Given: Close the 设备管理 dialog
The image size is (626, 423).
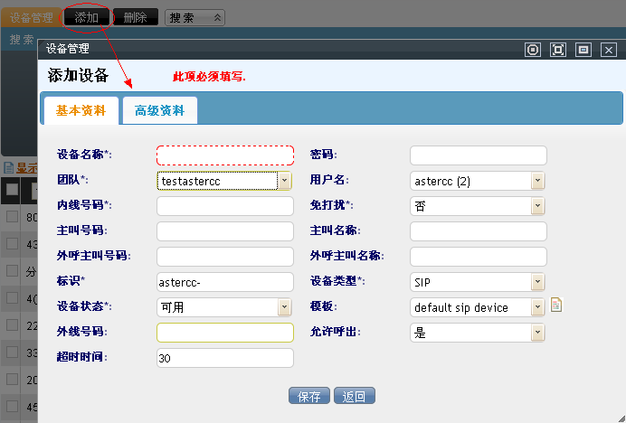Looking at the screenshot, I should [x=609, y=50].
